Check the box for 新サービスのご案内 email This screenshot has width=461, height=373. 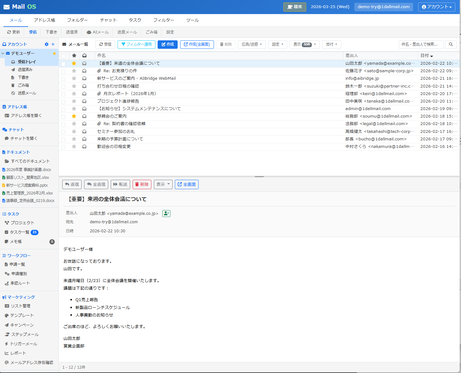(x=63, y=79)
